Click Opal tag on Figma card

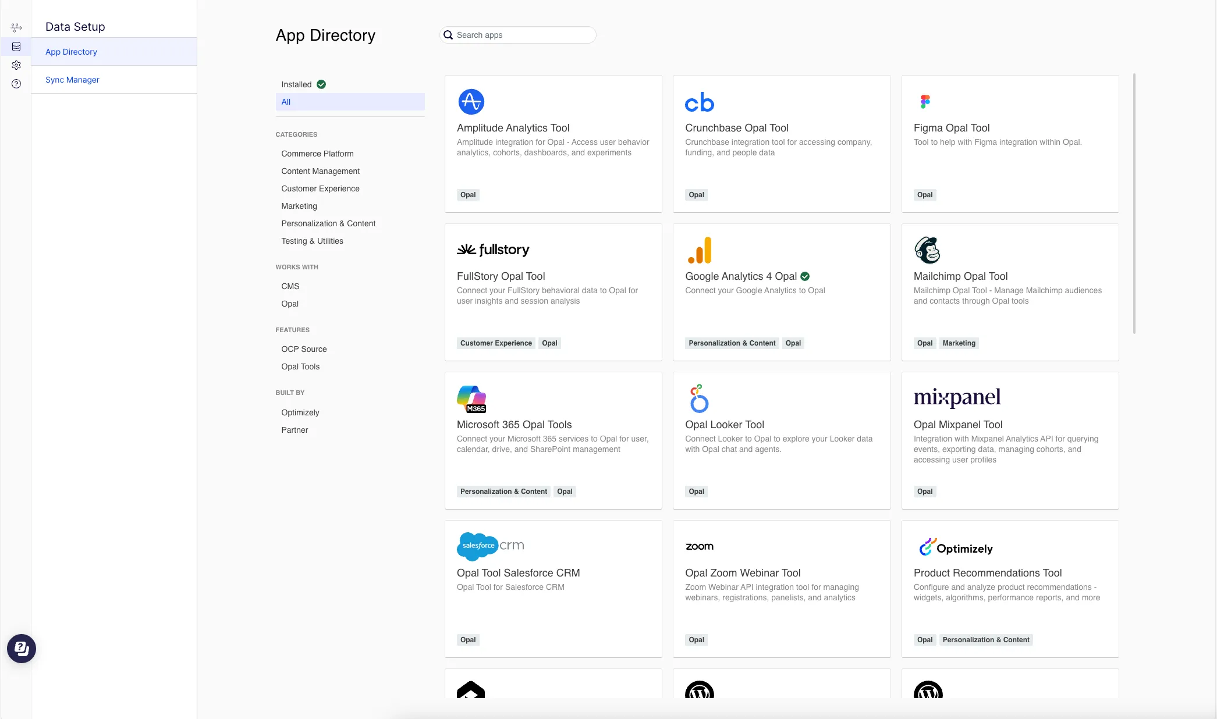pos(925,195)
